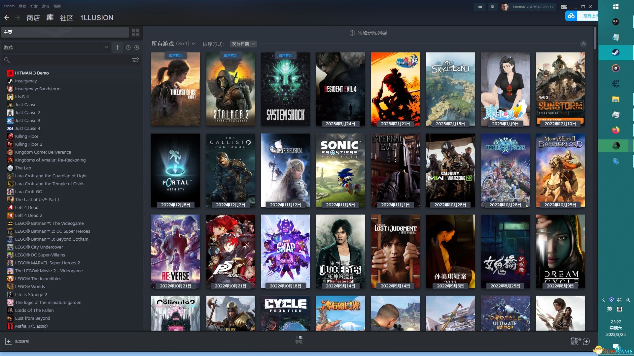This screenshot has width=634, height=356.
Task: Open Firefox in the Windows taskbar
Action: 616,130
